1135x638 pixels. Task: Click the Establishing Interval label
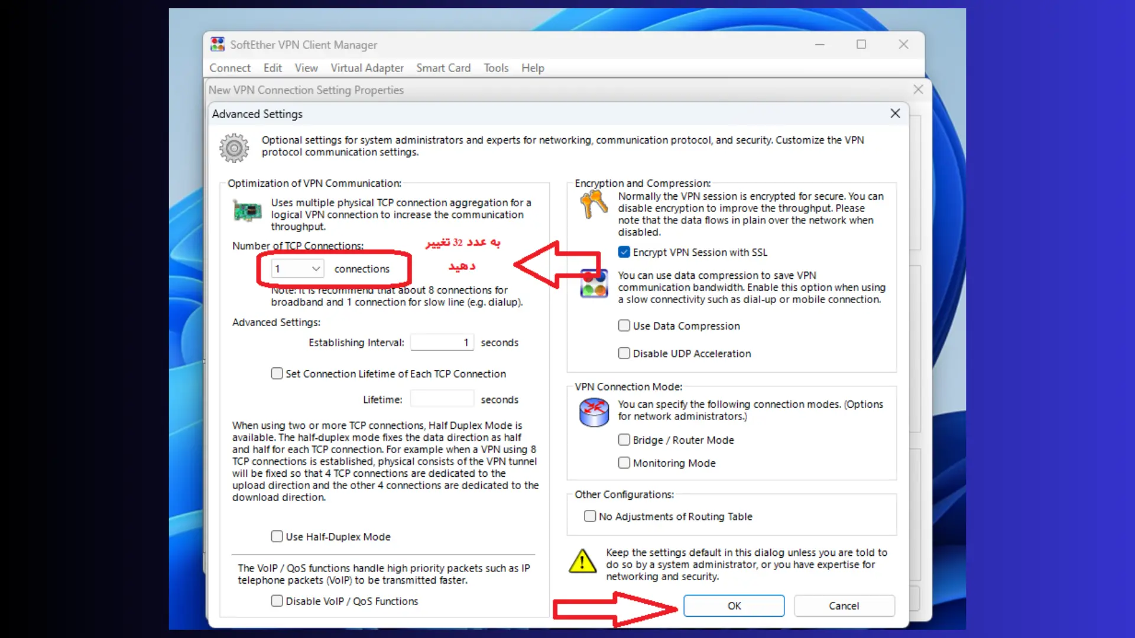pos(356,343)
